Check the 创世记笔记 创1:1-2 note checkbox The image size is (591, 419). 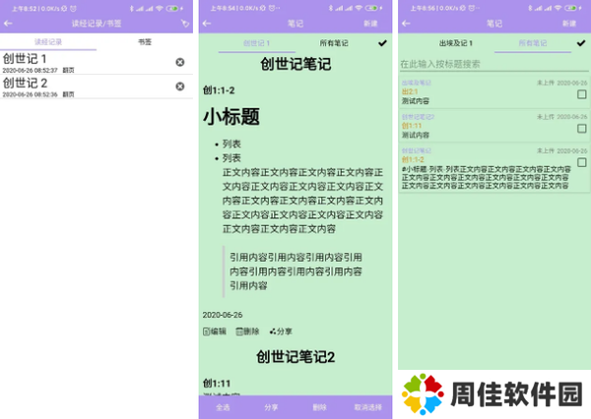[x=582, y=162]
